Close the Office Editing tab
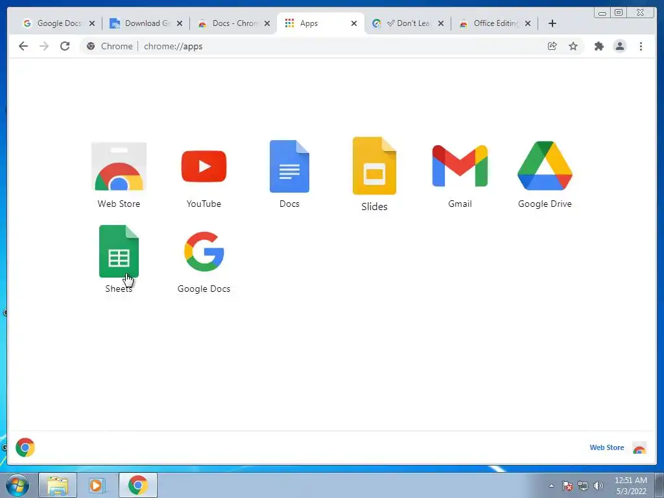 pos(528,23)
